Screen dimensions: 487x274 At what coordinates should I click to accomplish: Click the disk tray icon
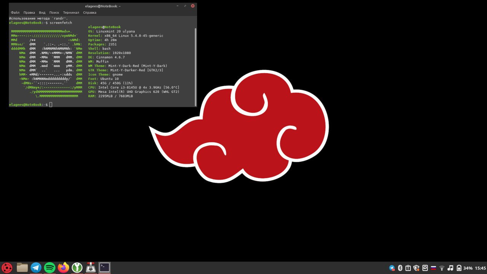point(425,268)
